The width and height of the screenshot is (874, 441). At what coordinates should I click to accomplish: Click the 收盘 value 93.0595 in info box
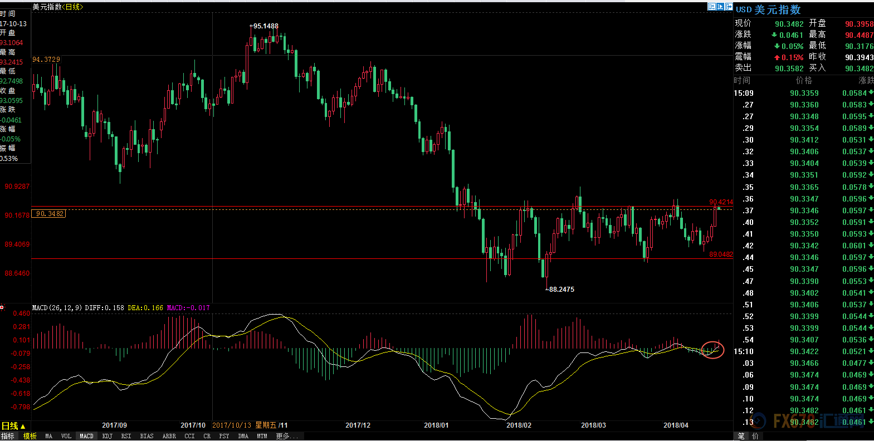point(12,101)
